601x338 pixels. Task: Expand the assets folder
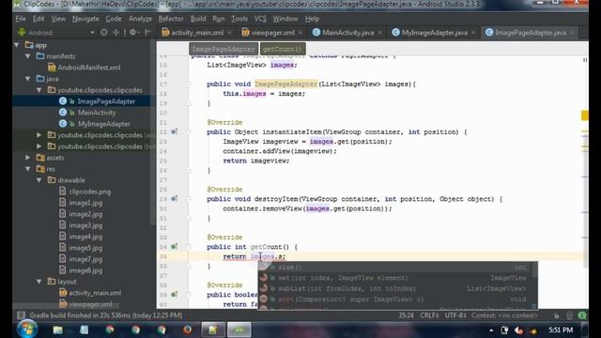point(28,158)
